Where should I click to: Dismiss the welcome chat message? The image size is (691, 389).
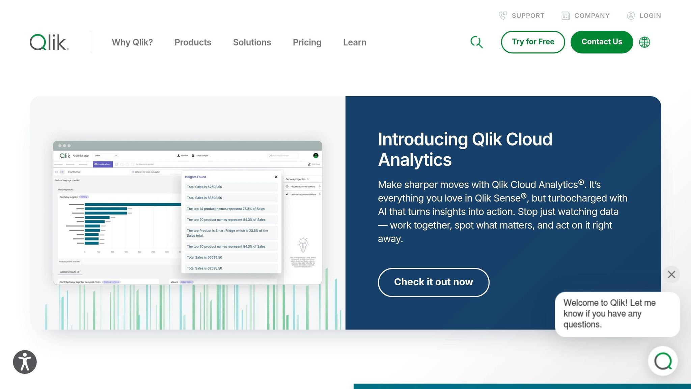click(x=671, y=275)
